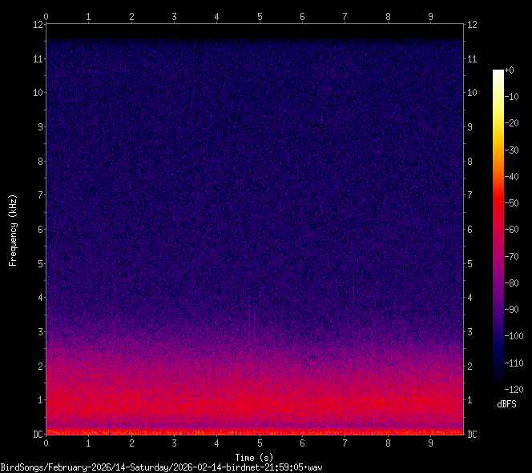This screenshot has height=473, width=532.
Task: Click the 6 kHz label on right frequency axis
Action: tap(470, 230)
